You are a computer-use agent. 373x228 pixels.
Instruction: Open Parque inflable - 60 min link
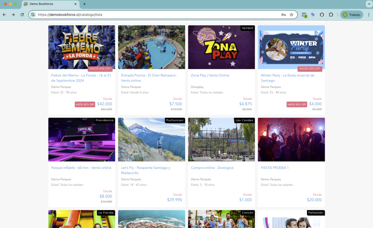click(x=81, y=168)
